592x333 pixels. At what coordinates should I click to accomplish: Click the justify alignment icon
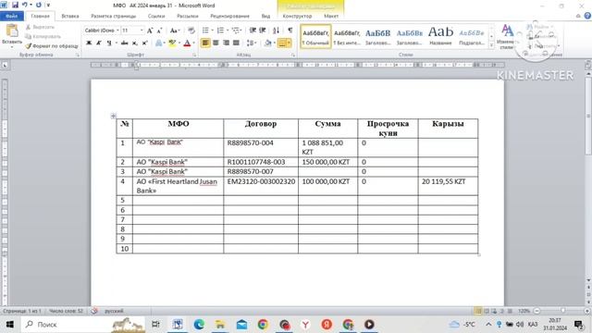click(236, 43)
